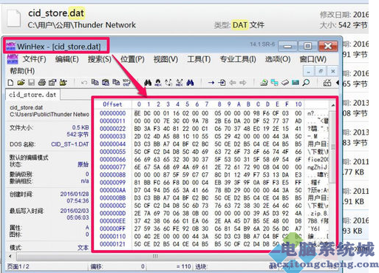Image resolution: width=379 pixels, height=273 pixels.
Task: Click the Print icon in toolbar
Action: pyautogui.click(x=42, y=83)
